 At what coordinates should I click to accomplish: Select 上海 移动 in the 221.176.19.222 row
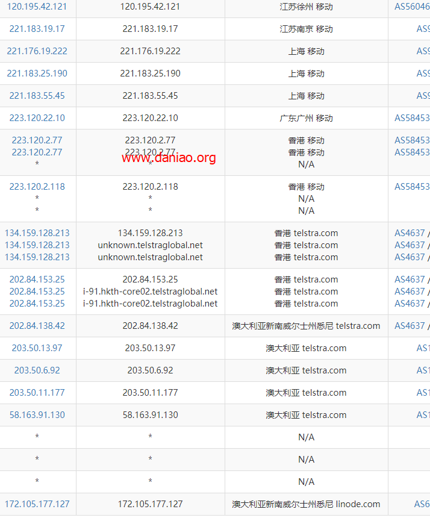306,51
